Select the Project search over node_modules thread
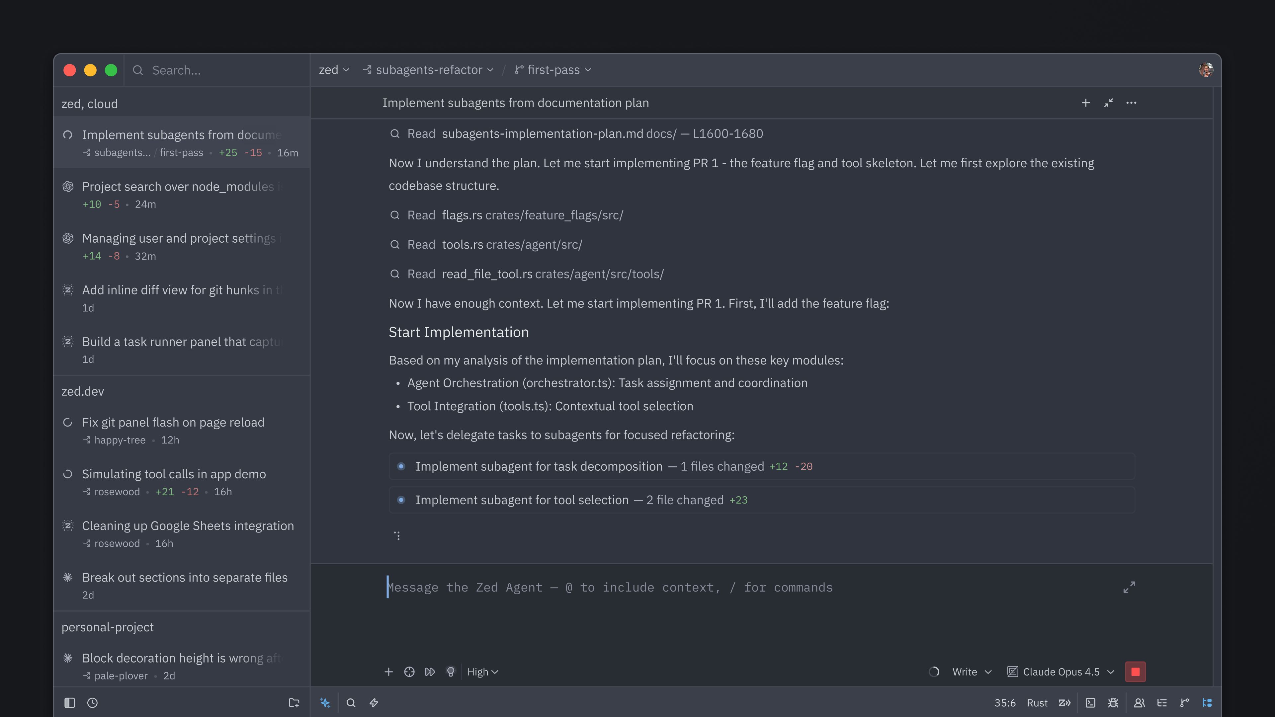Viewport: 1275px width, 717px height. pos(182,195)
